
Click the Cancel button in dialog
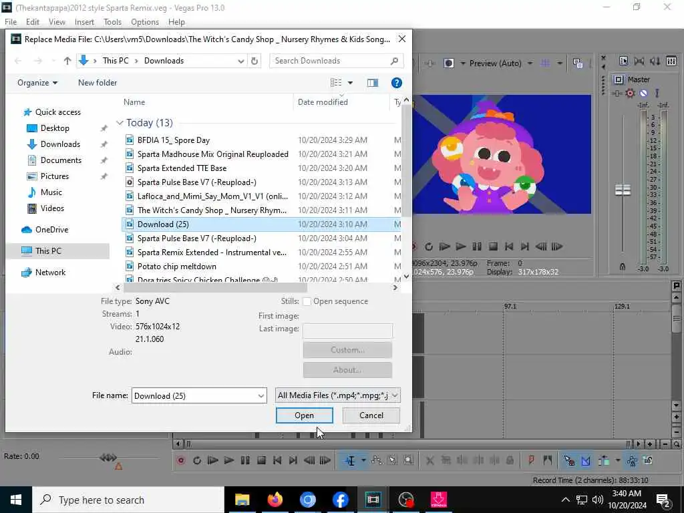tap(371, 415)
